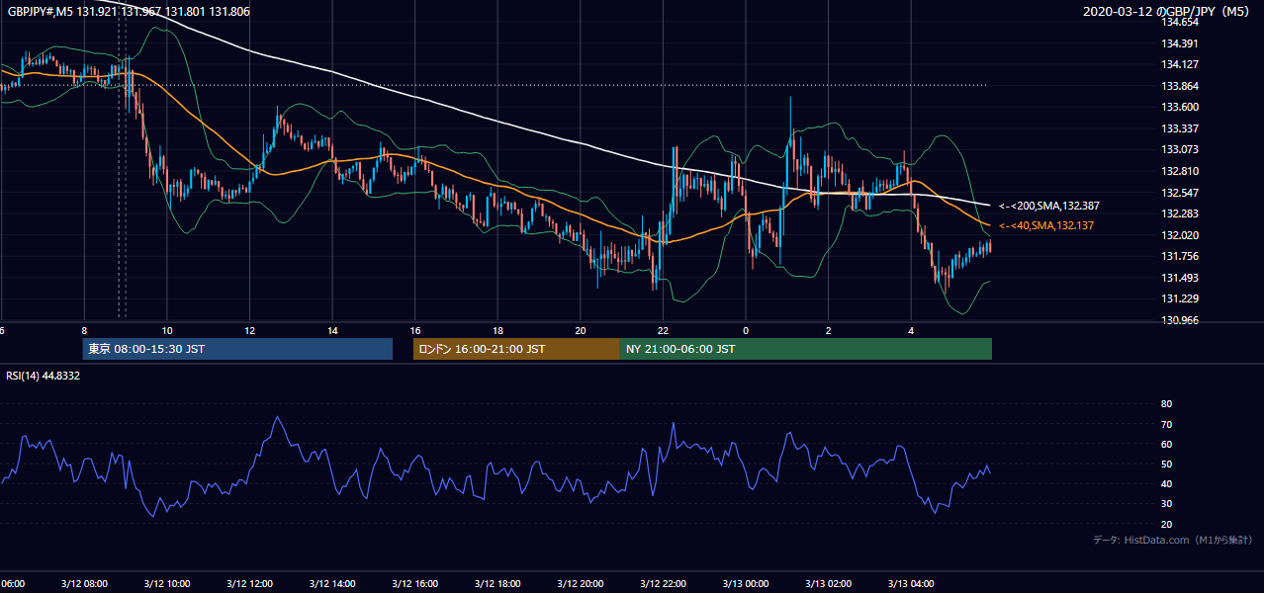
Task: Click hour tick 16 under the price chart
Action: point(415,330)
